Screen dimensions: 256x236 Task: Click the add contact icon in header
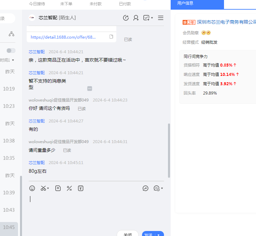click(x=136, y=18)
